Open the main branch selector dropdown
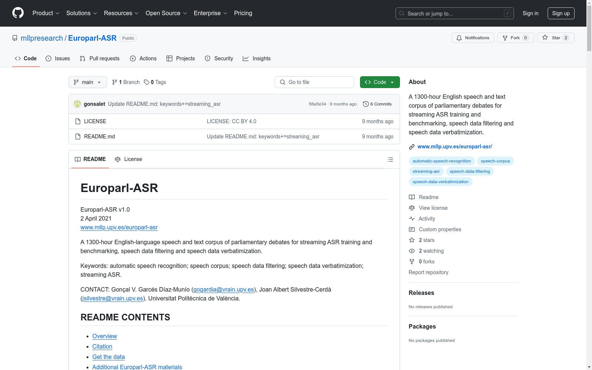 coord(88,82)
